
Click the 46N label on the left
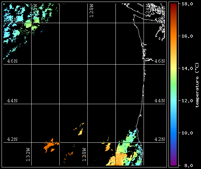12,61
